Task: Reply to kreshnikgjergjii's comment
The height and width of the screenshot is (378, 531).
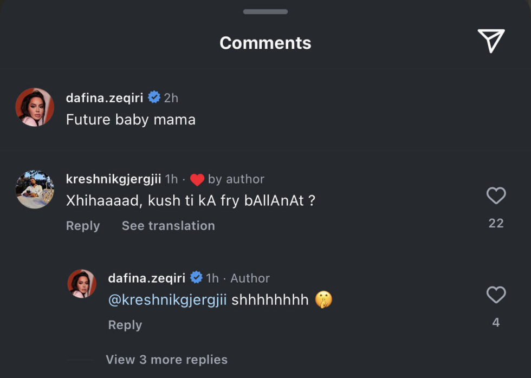Action: 83,226
